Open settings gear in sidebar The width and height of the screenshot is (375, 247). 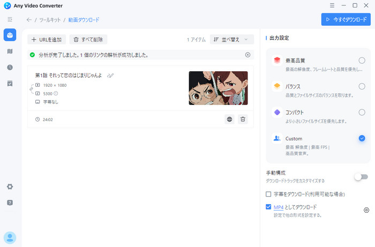click(10, 186)
